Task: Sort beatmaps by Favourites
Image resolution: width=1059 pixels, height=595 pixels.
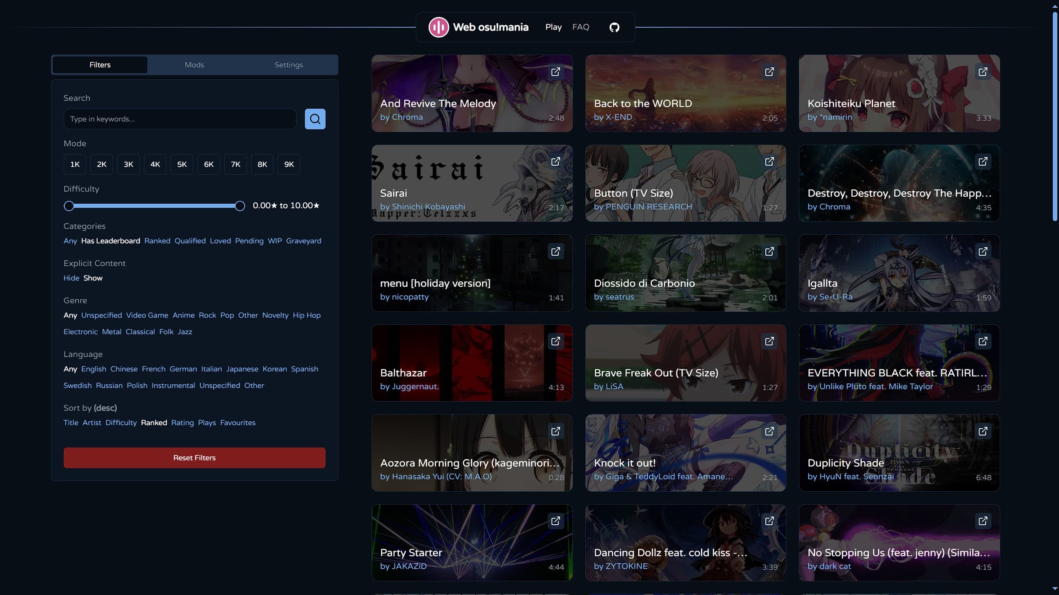Action: tap(238, 423)
